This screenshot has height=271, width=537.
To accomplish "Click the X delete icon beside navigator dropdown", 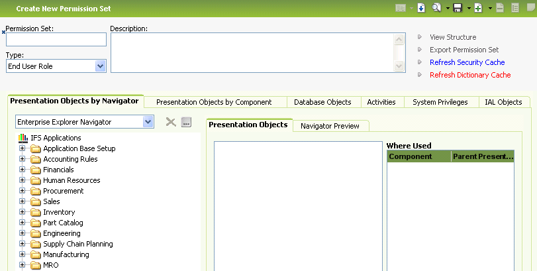I will 170,122.
